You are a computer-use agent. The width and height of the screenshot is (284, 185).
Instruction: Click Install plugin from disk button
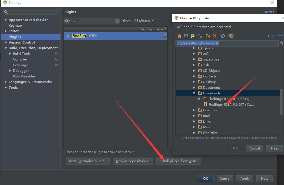[x=179, y=161]
